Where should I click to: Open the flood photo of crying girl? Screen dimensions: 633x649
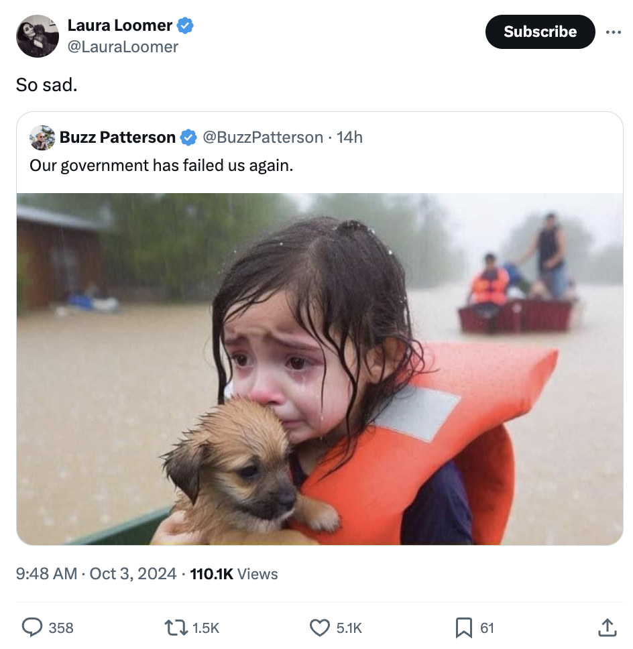[x=320, y=369]
